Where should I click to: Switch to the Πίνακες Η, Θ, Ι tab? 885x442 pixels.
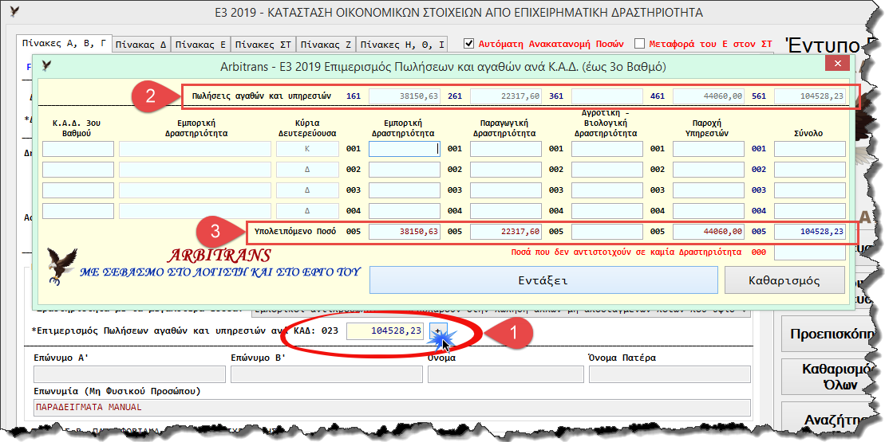(403, 44)
